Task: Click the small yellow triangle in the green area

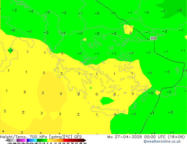Action: click(85, 39)
